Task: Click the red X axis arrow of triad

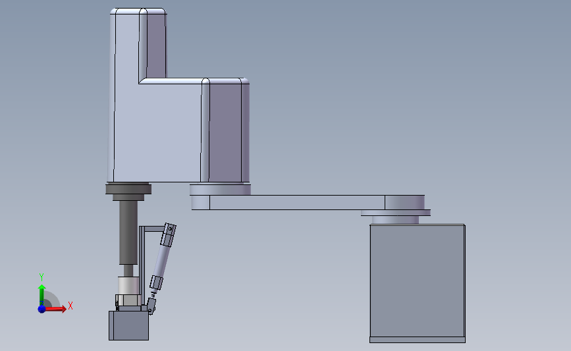Action: (x=55, y=309)
